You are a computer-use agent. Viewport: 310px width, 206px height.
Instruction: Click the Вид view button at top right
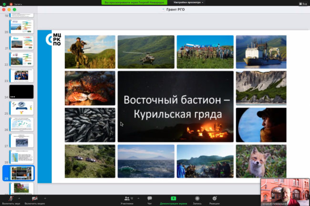click(303, 3)
